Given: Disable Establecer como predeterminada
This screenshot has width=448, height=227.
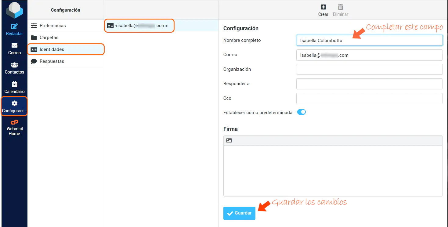Looking at the screenshot, I should (x=301, y=112).
